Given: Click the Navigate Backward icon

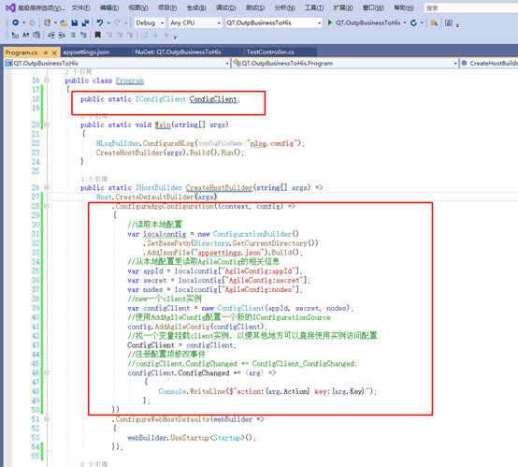Looking at the screenshot, I should (x=15, y=22).
